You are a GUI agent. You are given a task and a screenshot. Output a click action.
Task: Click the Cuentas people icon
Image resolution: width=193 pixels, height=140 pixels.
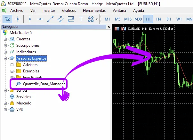(12, 39)
